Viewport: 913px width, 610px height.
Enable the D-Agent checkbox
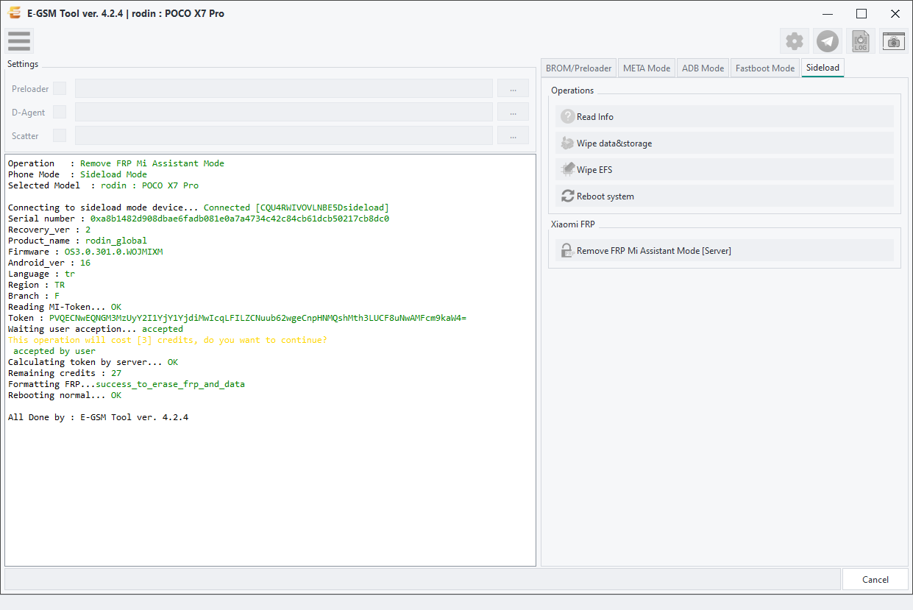(60, 112)
